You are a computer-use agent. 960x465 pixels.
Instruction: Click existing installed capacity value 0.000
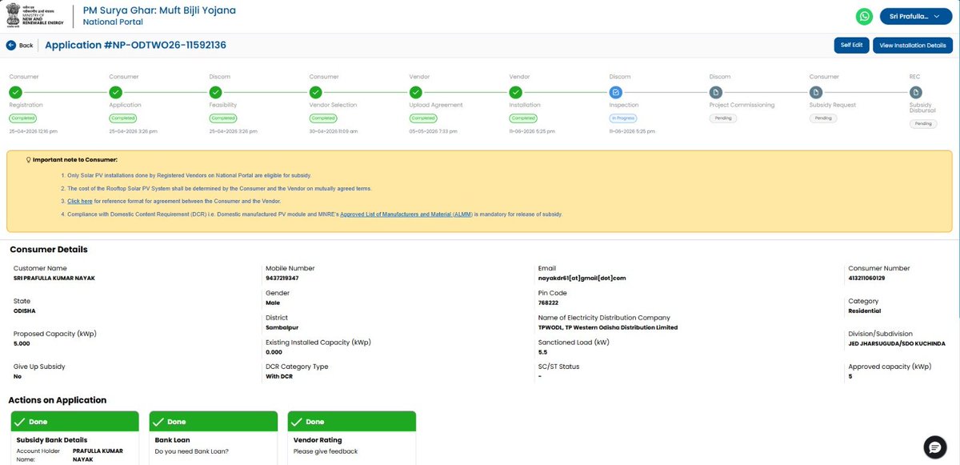point(274,352)
